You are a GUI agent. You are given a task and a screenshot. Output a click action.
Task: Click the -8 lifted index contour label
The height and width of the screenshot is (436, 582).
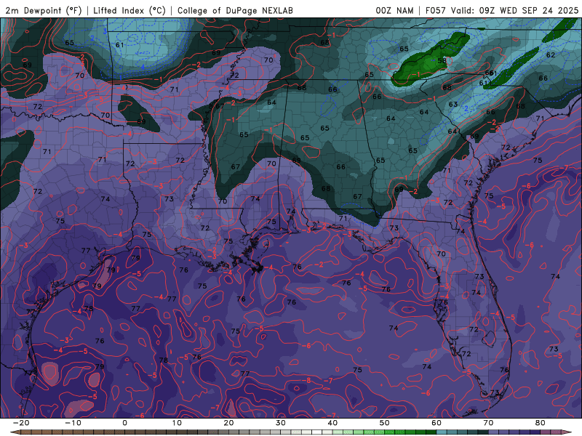pos(306,380)
